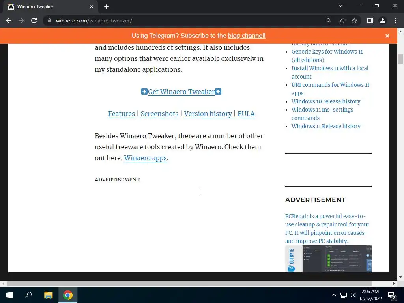Open a new tab with the plus button
The width and height of the screenshot is (404, 303).
107,7
